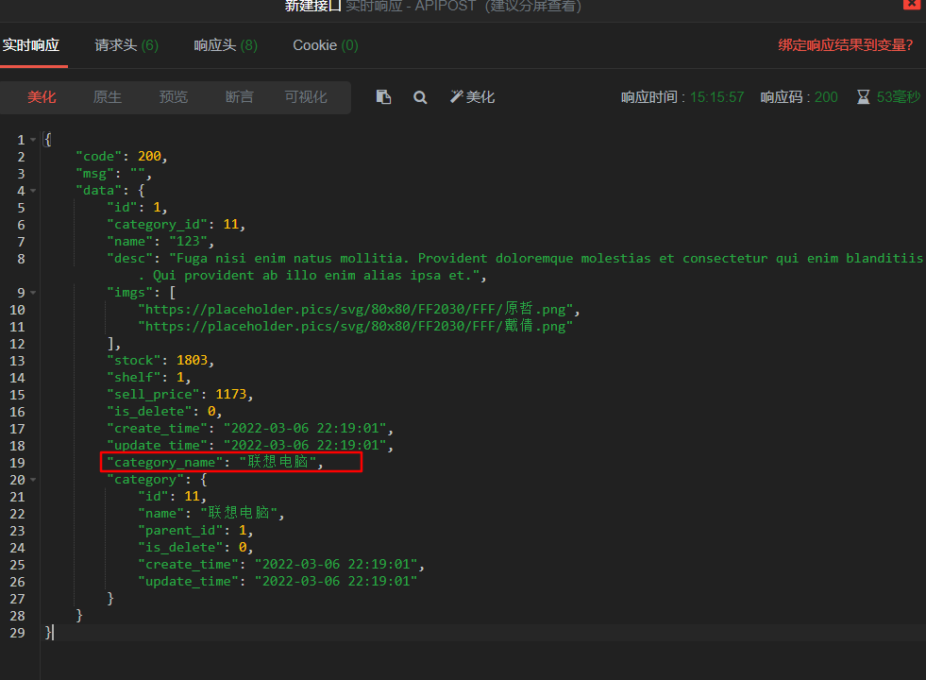
Task: Collapse the root JSON object on line 1
Action: (31, 139)
